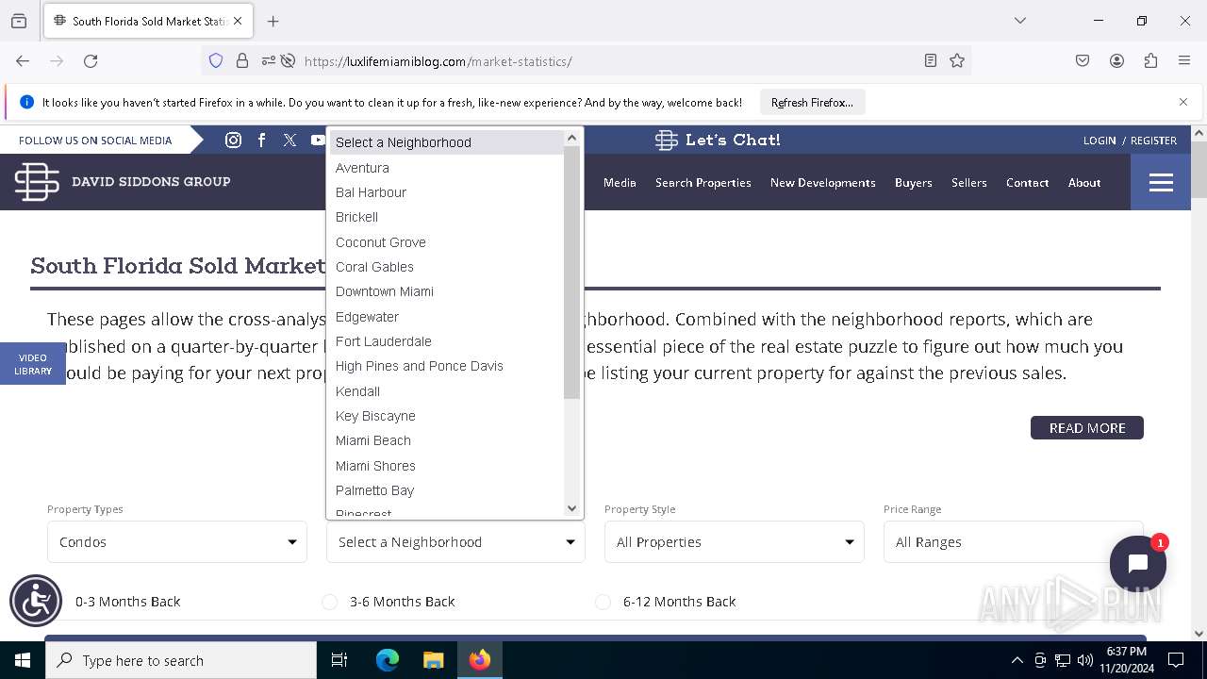1207x679 pixels.
Task: Choose Aventura from the neighborhood list
Action: coord(445,168)
